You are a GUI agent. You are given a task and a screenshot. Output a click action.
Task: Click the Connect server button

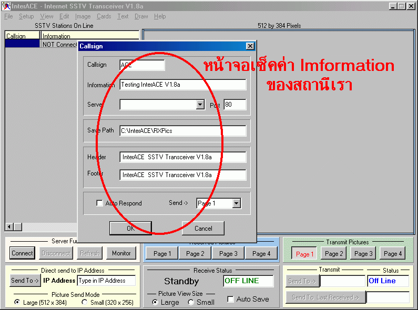tap(22, 253)
